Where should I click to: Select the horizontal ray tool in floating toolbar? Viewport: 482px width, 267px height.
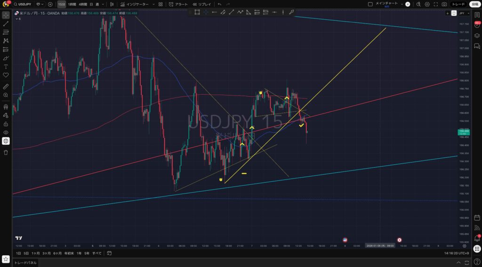click(214, 12)
